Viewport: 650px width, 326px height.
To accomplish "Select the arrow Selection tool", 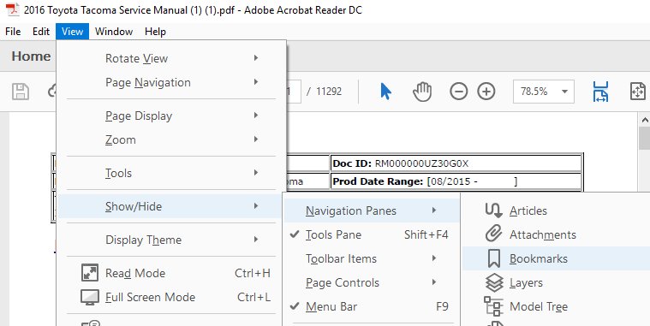I will point(385,92).
